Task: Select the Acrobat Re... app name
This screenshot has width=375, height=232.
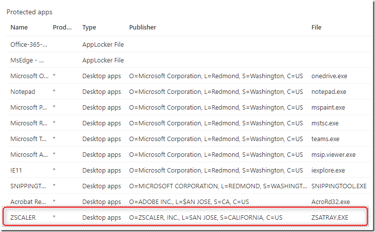Action: click(x=28, y=202)
